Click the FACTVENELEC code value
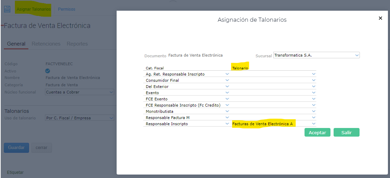The image size is (390, 178). 59,64
